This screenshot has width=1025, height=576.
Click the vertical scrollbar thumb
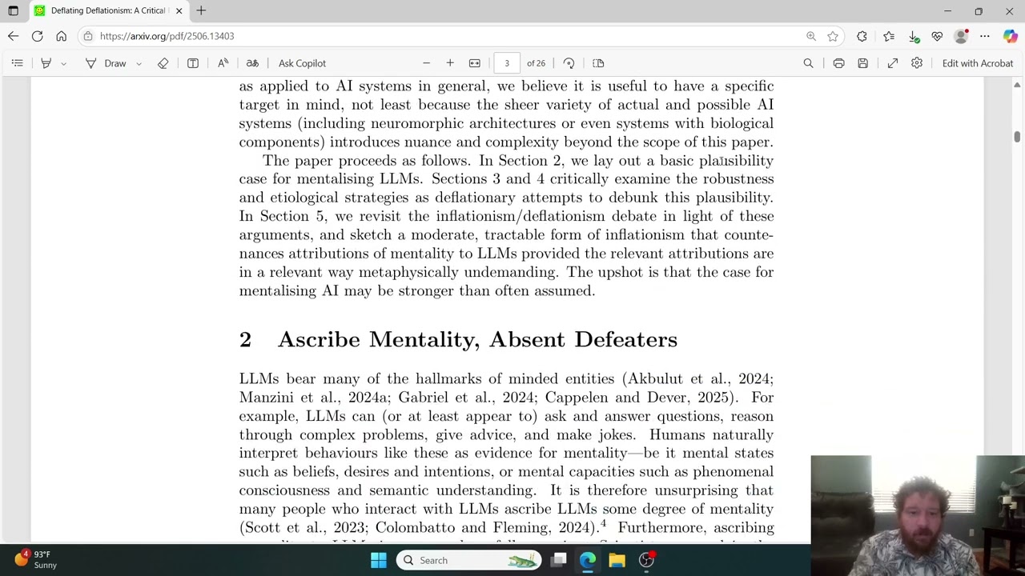click(x=1017, y=137)
